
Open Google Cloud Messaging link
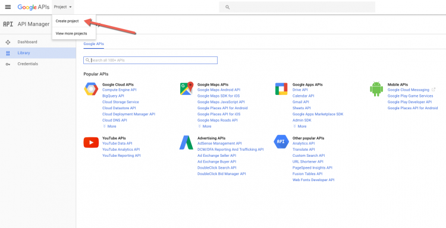408,90
